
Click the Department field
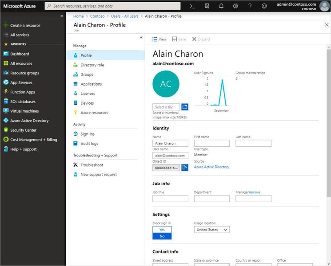click(212, 199)
